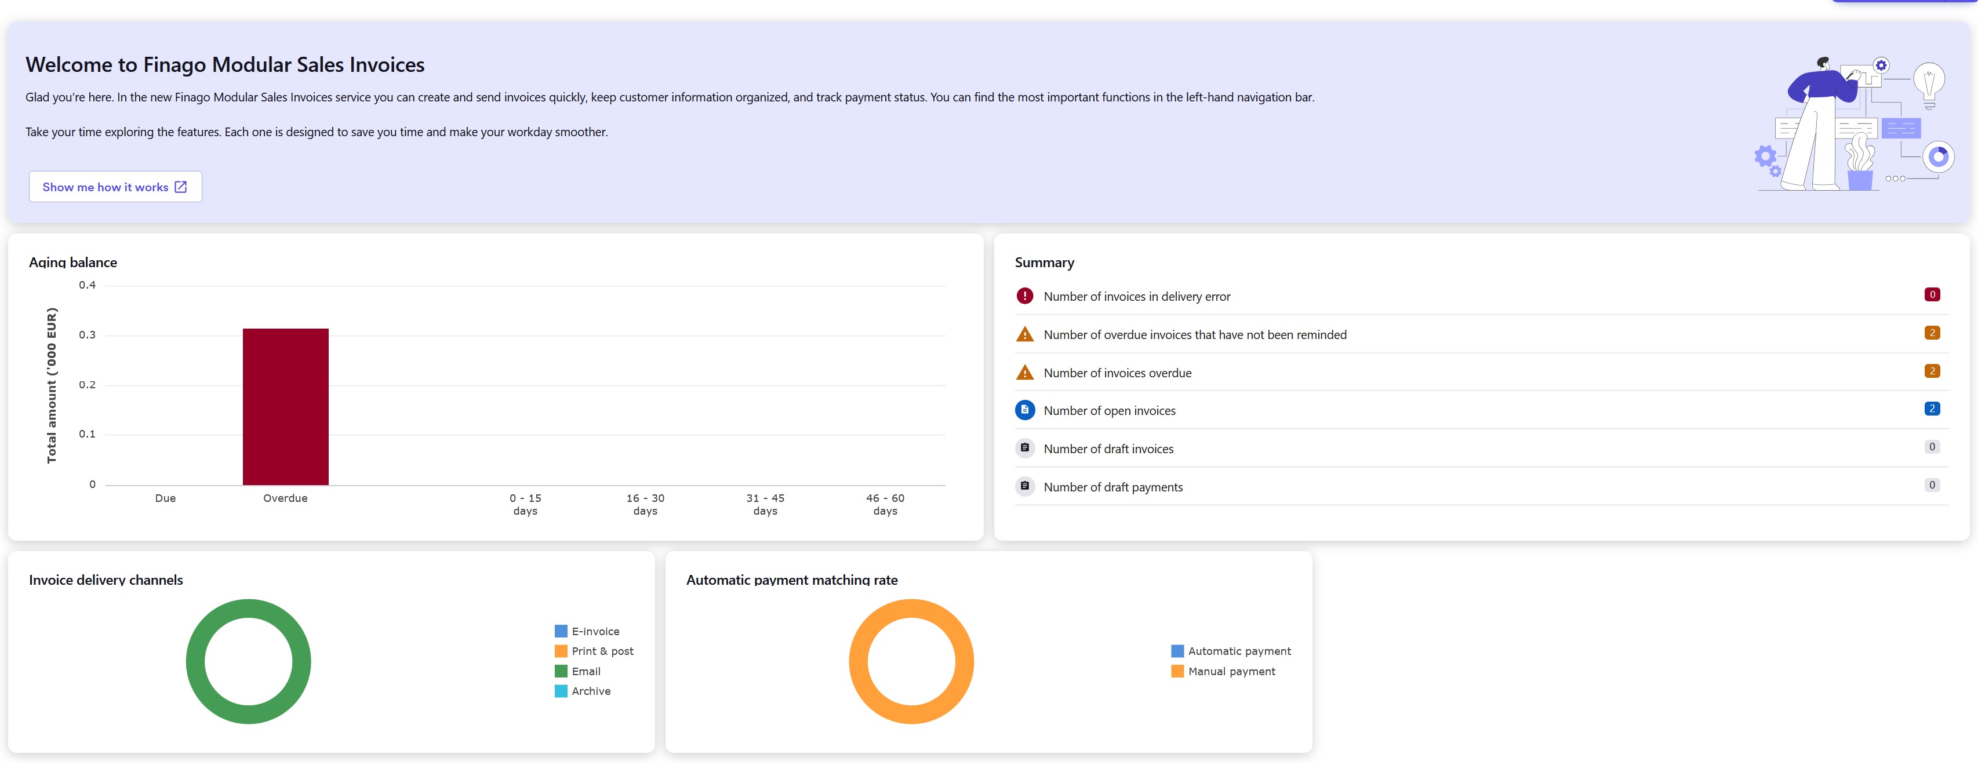
Task: Click the Automatic payment matching rate heading
Action: click(792, 580)
